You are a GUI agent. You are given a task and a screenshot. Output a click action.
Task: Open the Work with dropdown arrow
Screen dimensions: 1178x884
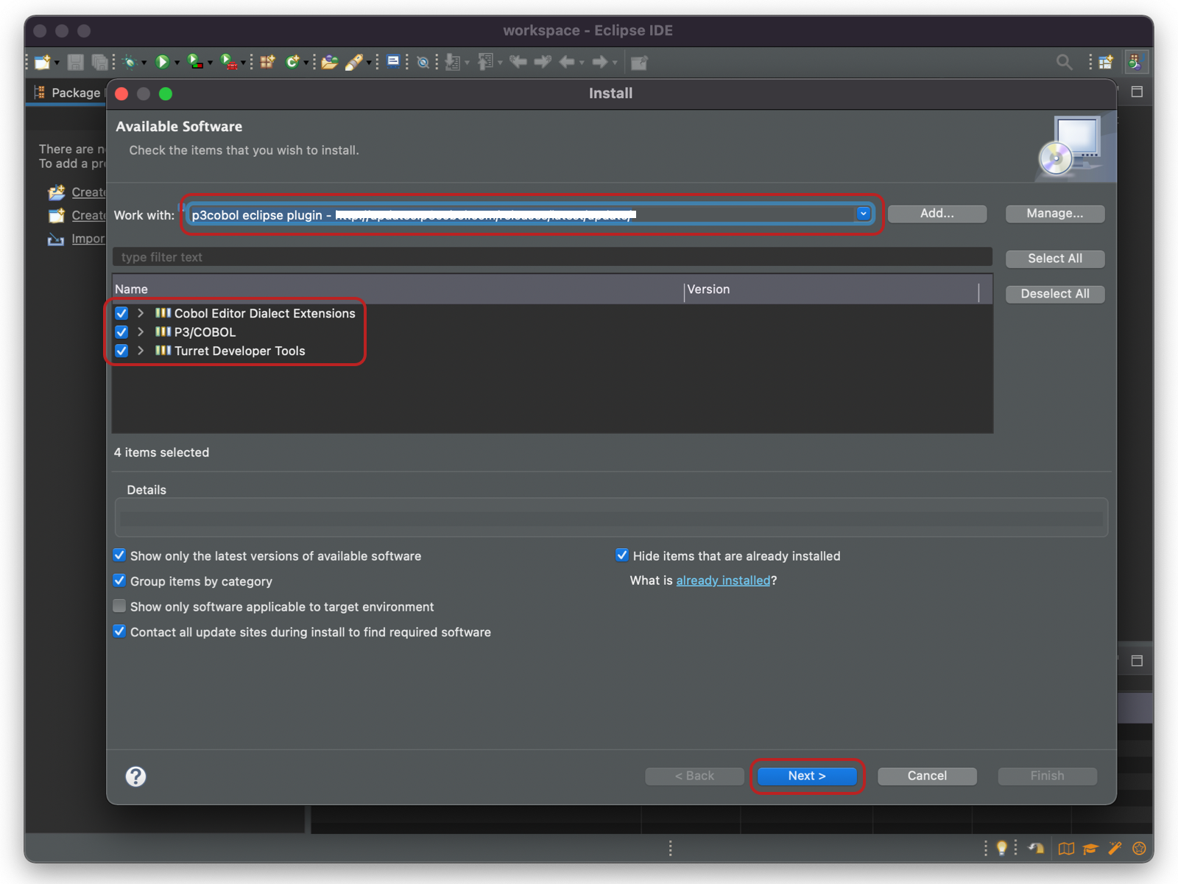coord(863,214)
